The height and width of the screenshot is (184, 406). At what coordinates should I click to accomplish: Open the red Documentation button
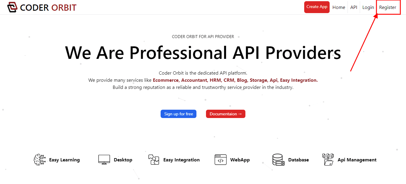pos(225,114)
